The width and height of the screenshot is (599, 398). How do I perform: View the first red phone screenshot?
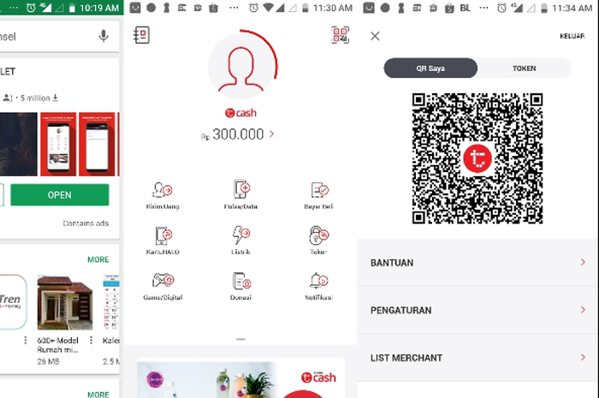pyautogui.click(x=58, y=145)
